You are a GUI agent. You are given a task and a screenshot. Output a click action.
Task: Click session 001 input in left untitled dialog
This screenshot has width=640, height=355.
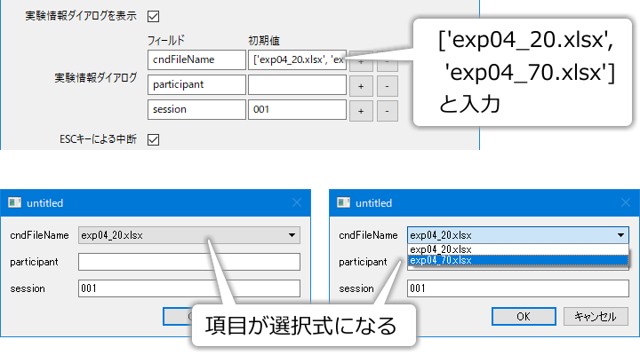[x=189, y=288]
